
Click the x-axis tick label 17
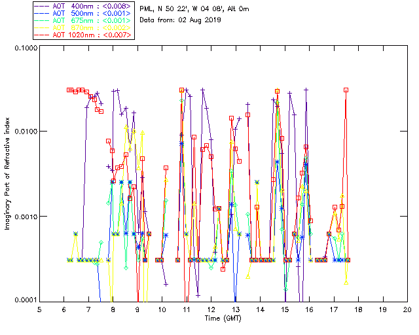pyautogui.click(x=334, y=309)
